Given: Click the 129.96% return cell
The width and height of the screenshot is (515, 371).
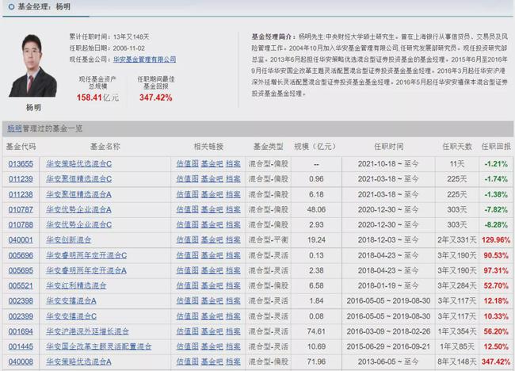Looking at the screenshot, I should 496,240.
